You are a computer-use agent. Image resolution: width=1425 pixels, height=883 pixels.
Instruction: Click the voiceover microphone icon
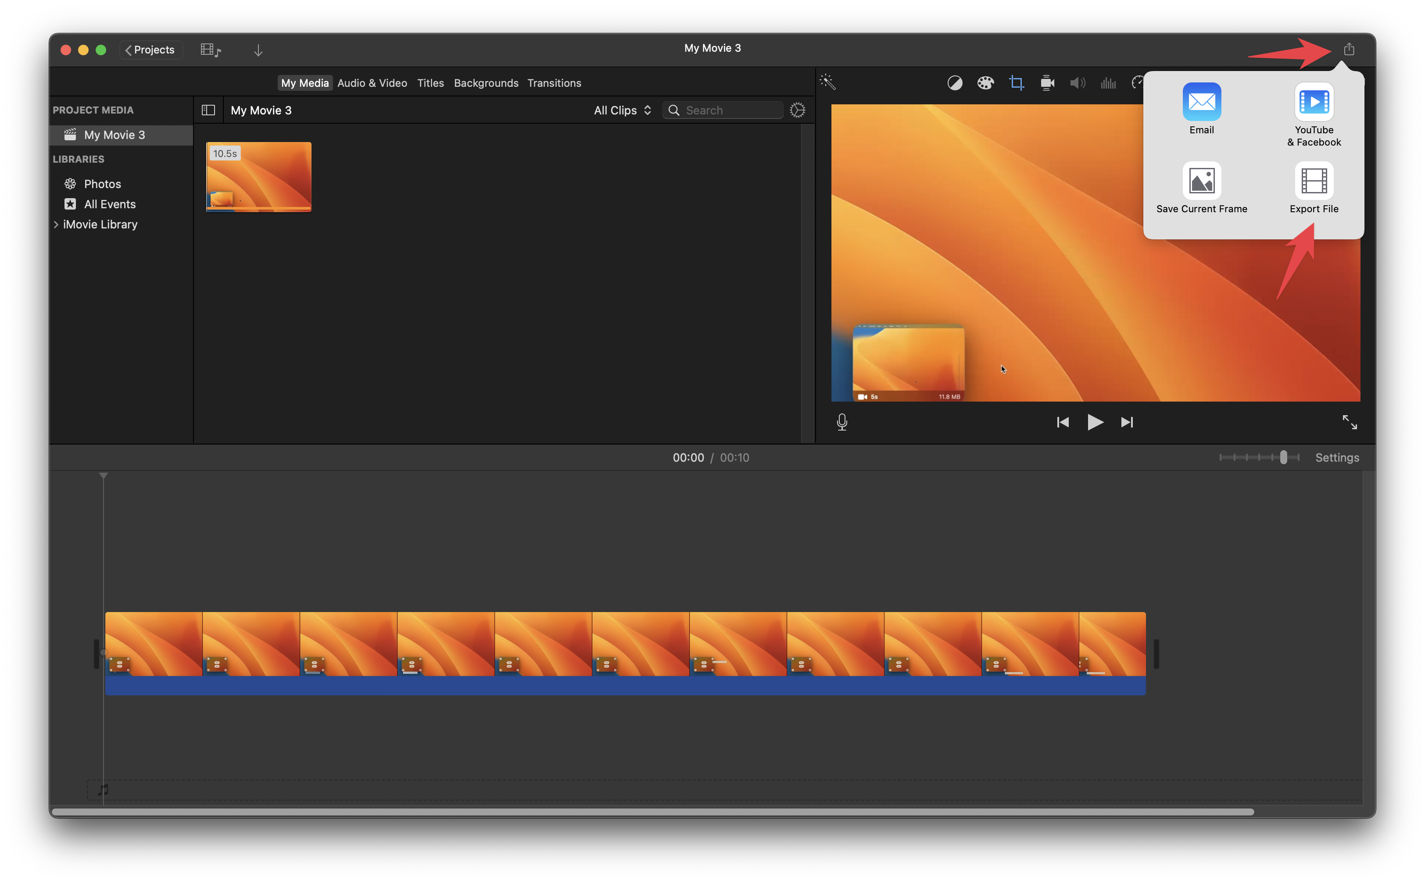pos(841,422)
